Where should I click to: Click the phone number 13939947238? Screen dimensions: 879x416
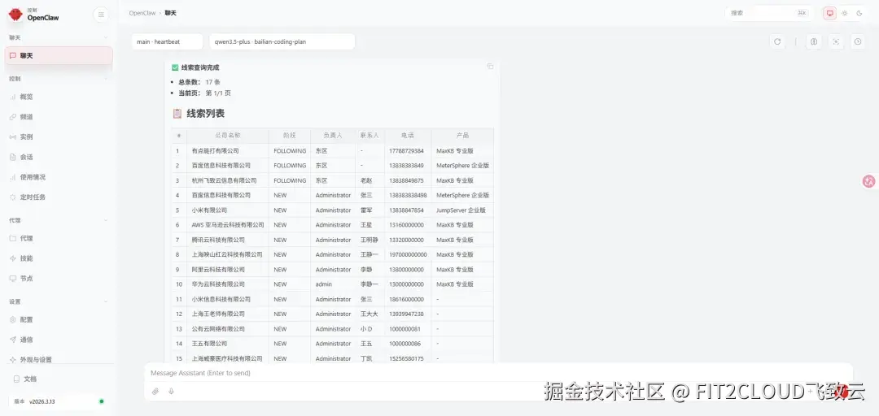pos(406,314)
